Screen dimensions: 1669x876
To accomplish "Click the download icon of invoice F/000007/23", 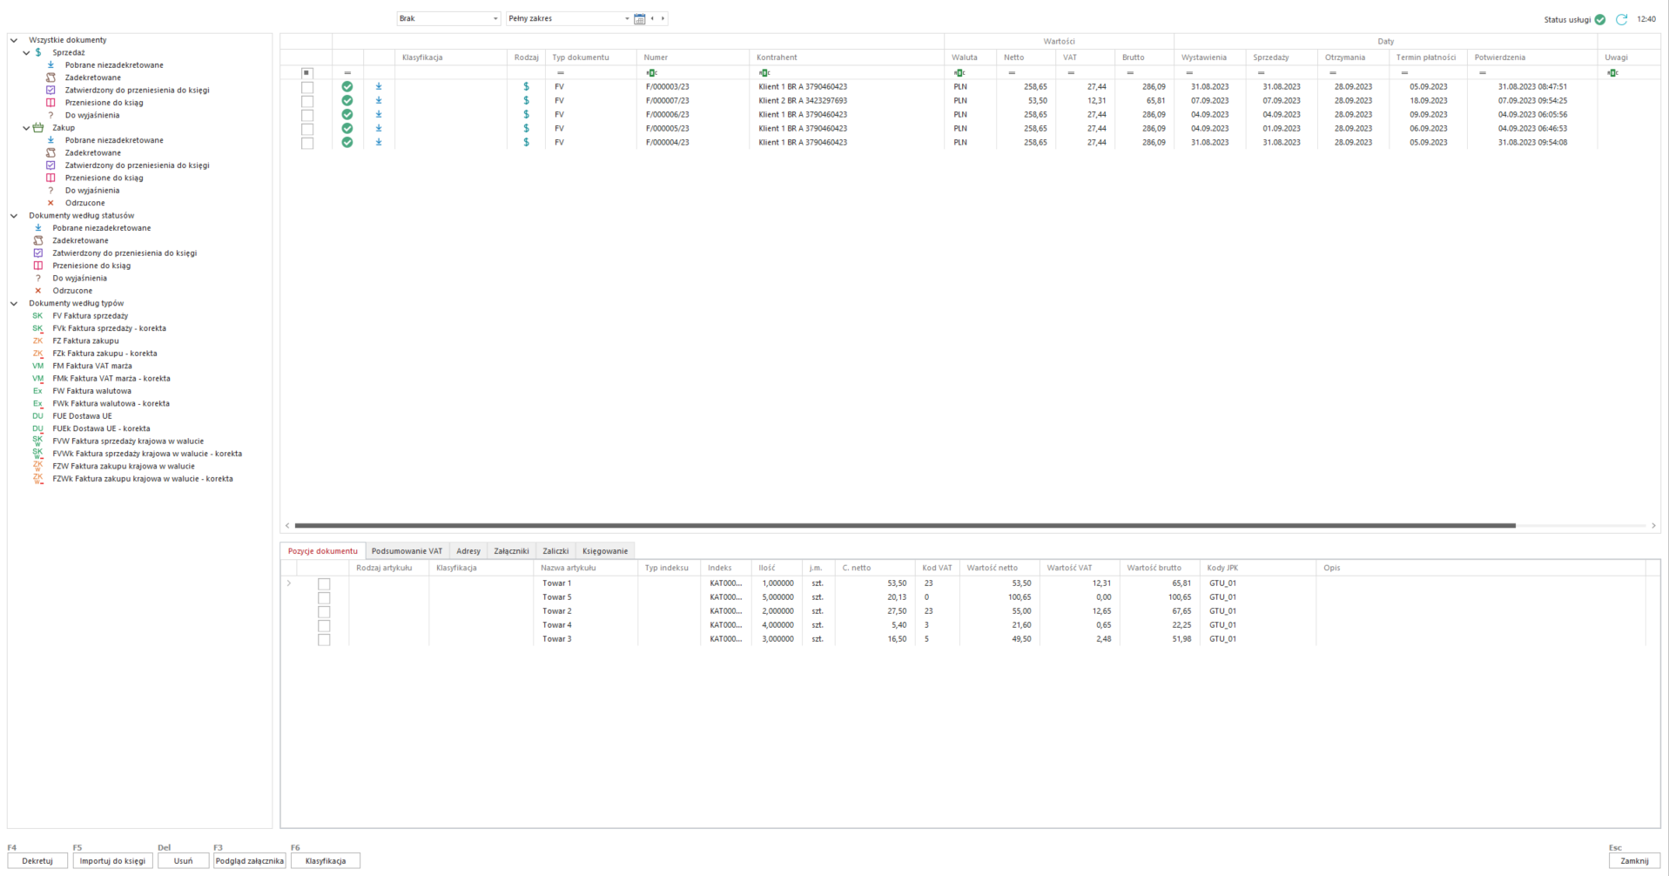I will (x=379, y=101).
